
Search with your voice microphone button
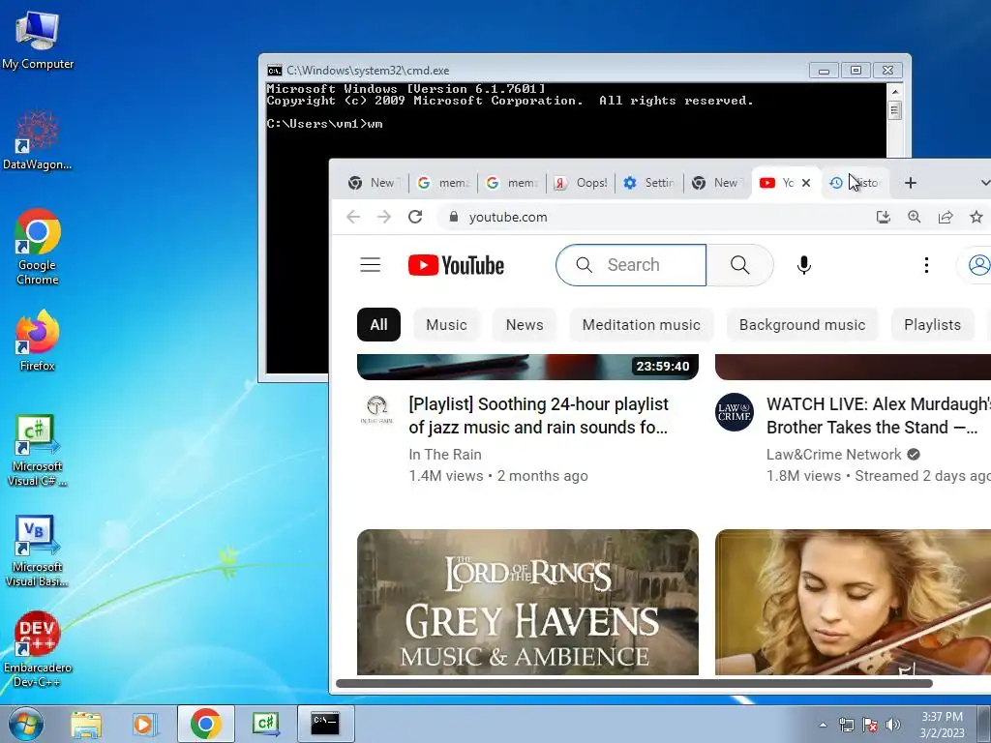coord(804,265)
